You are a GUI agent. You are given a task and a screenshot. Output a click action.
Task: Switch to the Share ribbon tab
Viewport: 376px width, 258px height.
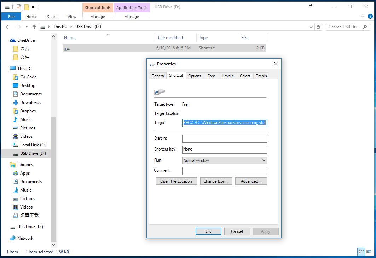click(52, 17)
